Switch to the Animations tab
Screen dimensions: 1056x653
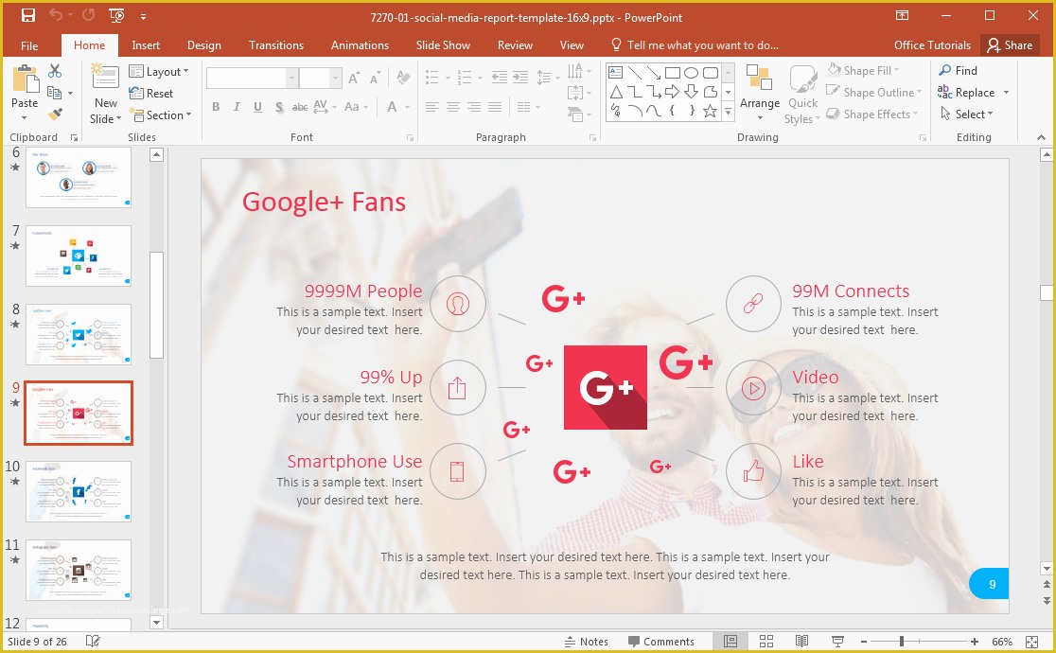[360, 45]
